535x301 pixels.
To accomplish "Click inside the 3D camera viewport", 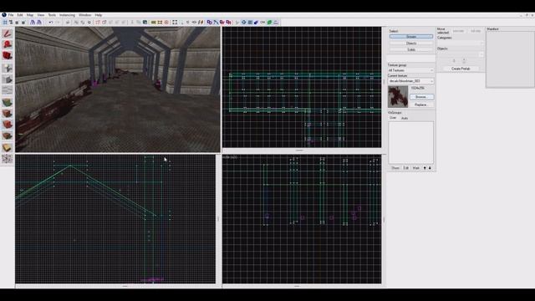I will (x=118, y=89).
